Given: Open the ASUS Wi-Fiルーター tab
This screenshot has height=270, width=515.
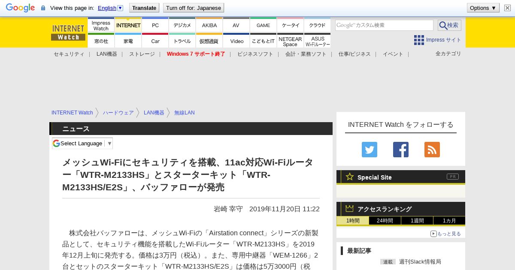Looking at the screenshot, I should 318,41.
